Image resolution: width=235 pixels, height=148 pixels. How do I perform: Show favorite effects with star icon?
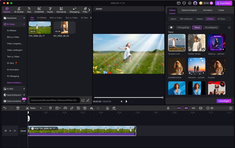click(171, 27)
